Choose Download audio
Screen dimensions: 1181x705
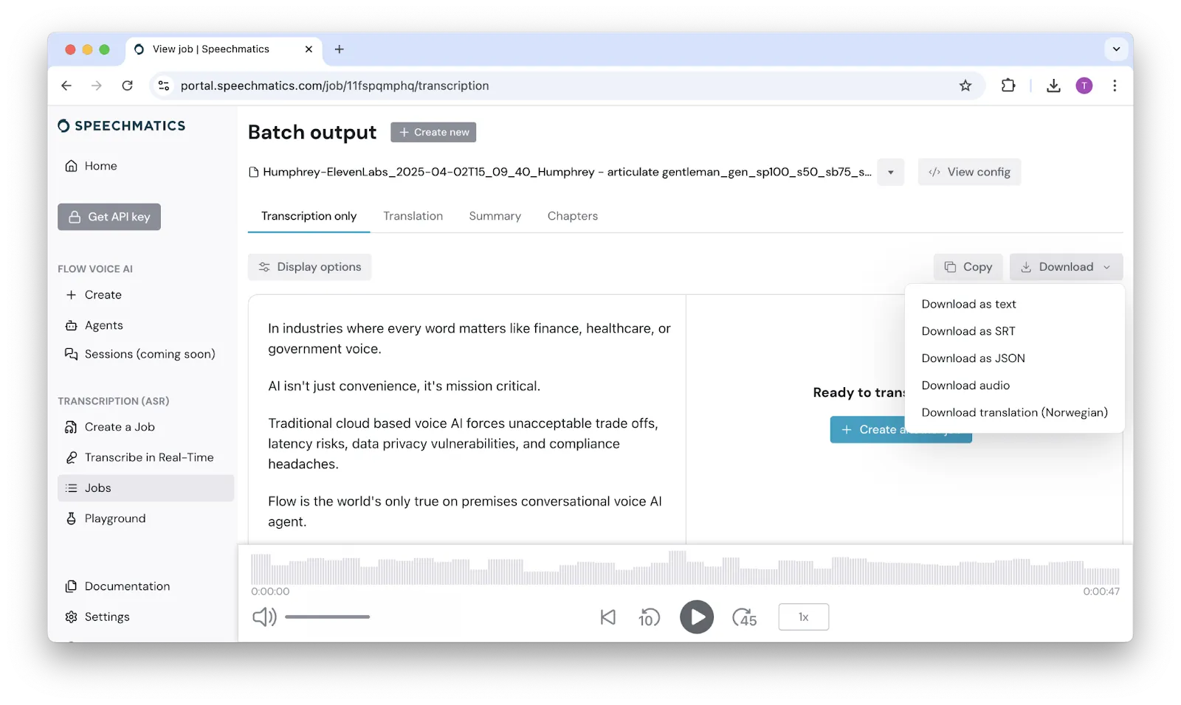coord(965,386)
